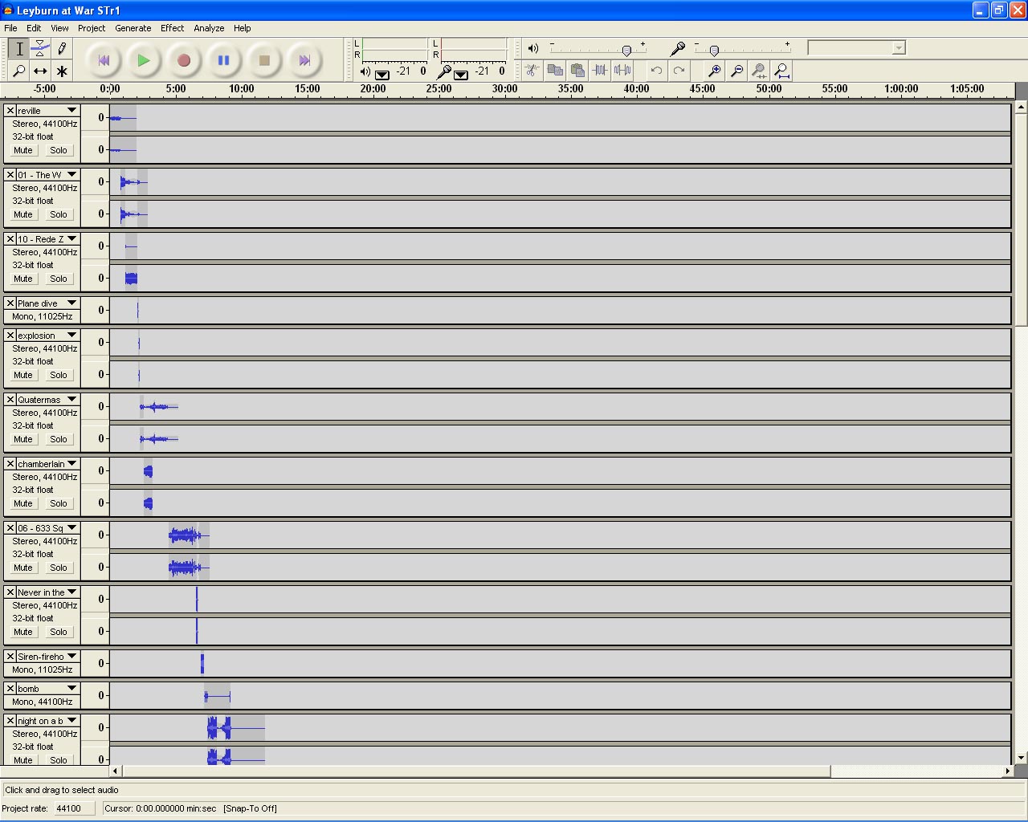Open the explosion track dropdown menu
Image resolution: width=1028 pixels, height=822 pixels.
[x=71, y=336]
